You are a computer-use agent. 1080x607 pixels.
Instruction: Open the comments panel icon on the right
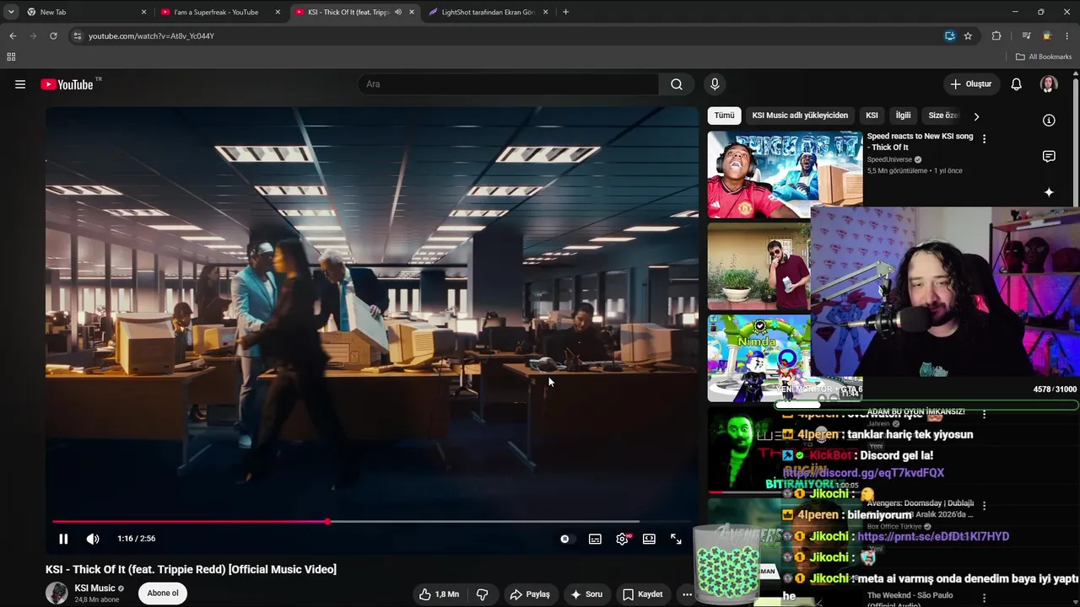click(1049, 156)
